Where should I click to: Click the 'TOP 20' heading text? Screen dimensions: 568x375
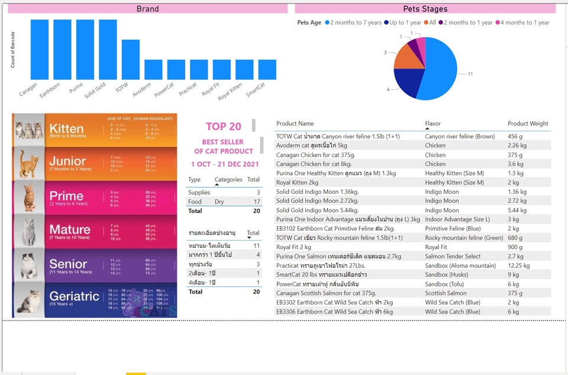[x=224, y=127]
